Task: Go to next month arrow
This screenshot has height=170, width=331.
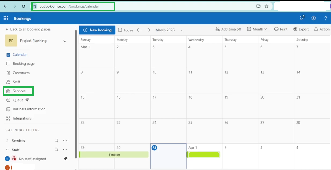Action: 148,30
